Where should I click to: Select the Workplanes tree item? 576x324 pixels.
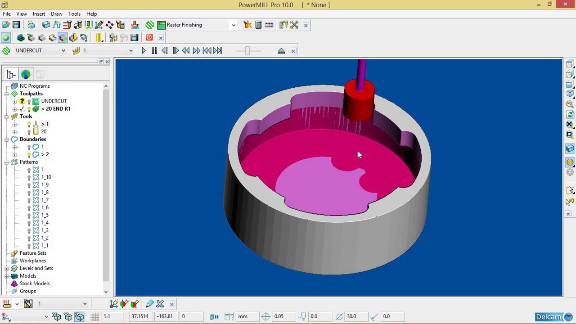point(33,261)
